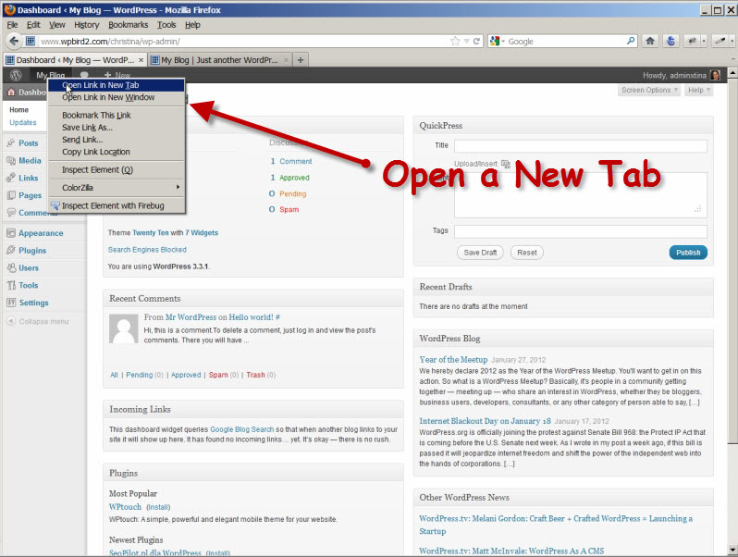Open the Links sidebar menu

pyautogui.click(x=29, y=178)
